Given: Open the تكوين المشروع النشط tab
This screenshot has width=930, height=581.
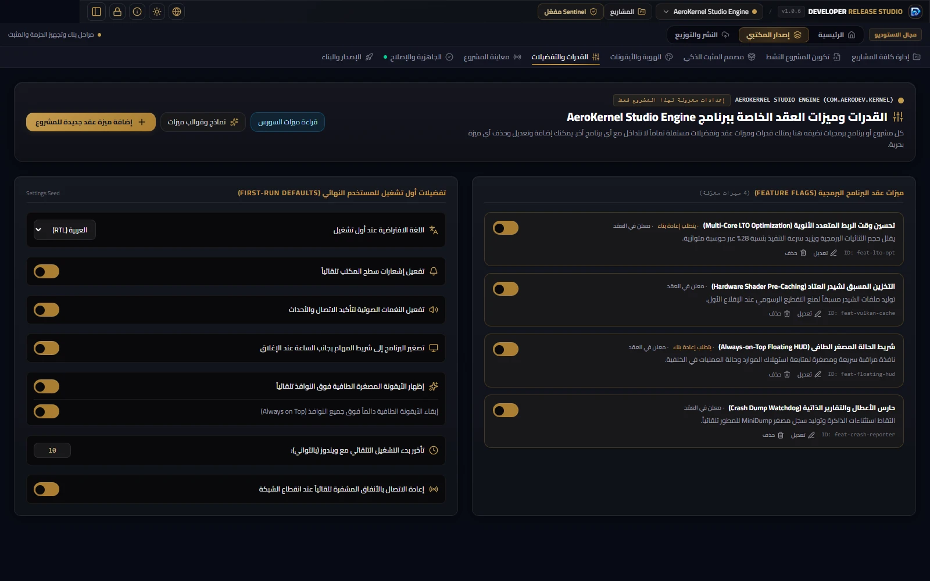Looking at the screenshot, I should click(803, 57).
